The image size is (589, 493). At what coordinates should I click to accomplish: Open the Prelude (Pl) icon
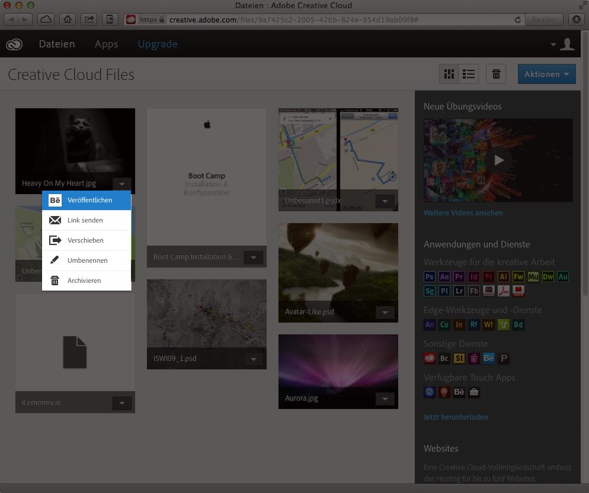(x=444, y=291)
